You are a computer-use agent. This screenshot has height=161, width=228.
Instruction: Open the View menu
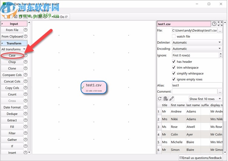[x=21, y=11]
